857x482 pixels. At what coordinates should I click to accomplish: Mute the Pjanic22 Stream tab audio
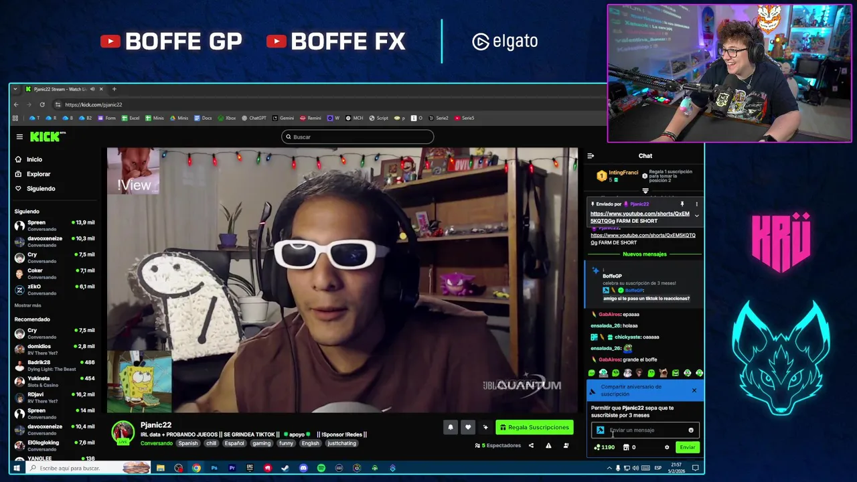92,89
